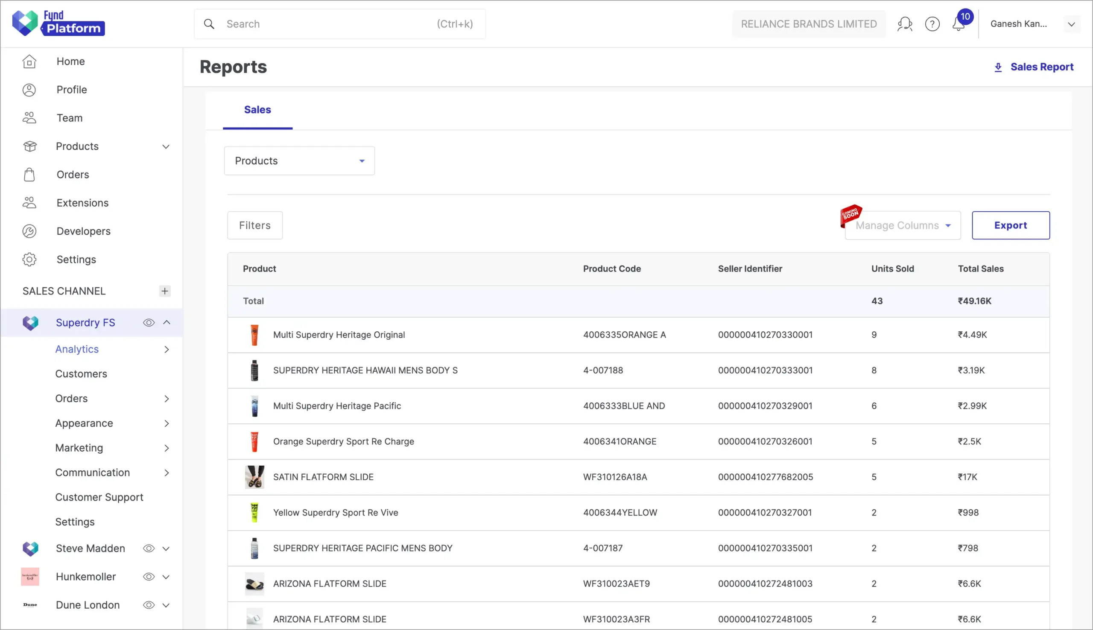Collapse the Superdry FS channel menu
The image size is (1093, 630).
167,322
